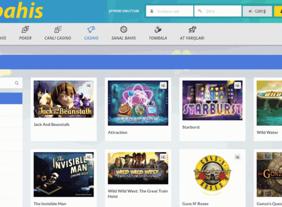Open the Guns N' Roses game thumbnail
Viewport: 282px width, 207px height.
point(212,175)
